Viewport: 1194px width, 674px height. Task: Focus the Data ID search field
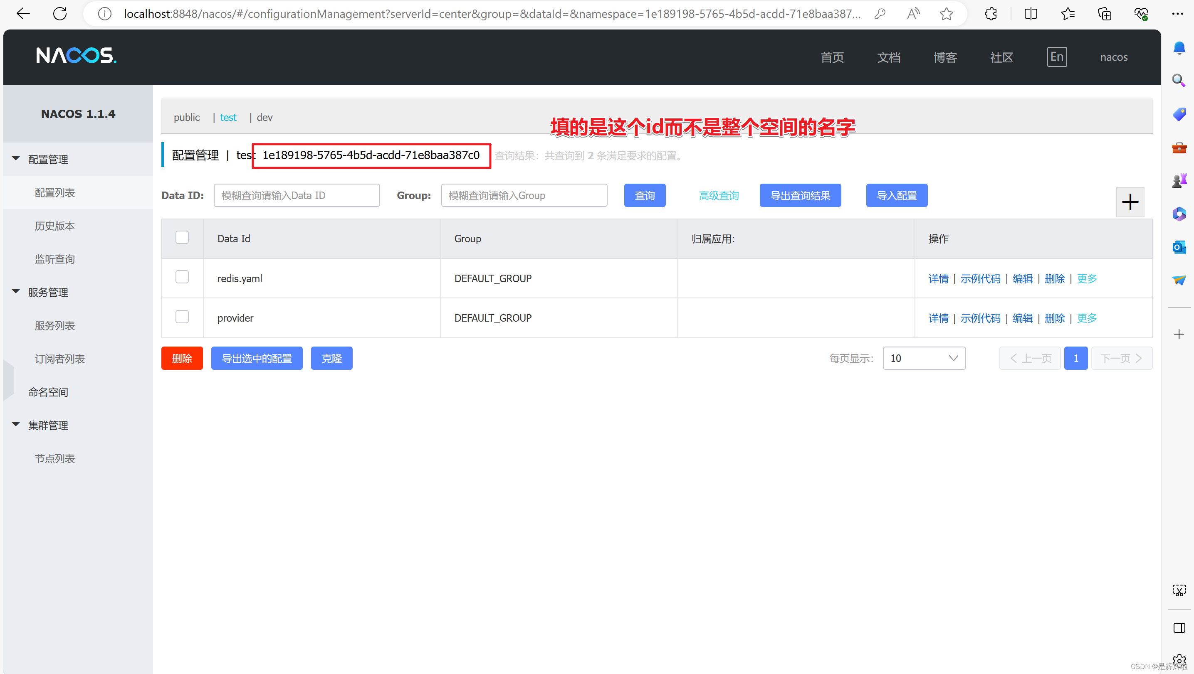click(297, 195)
